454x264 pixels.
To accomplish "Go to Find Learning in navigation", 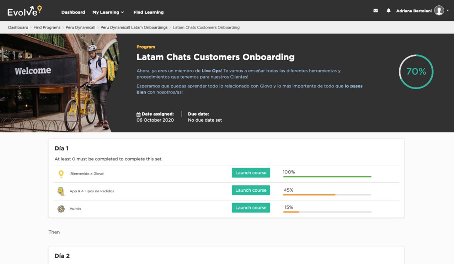I will click(148, 12).
